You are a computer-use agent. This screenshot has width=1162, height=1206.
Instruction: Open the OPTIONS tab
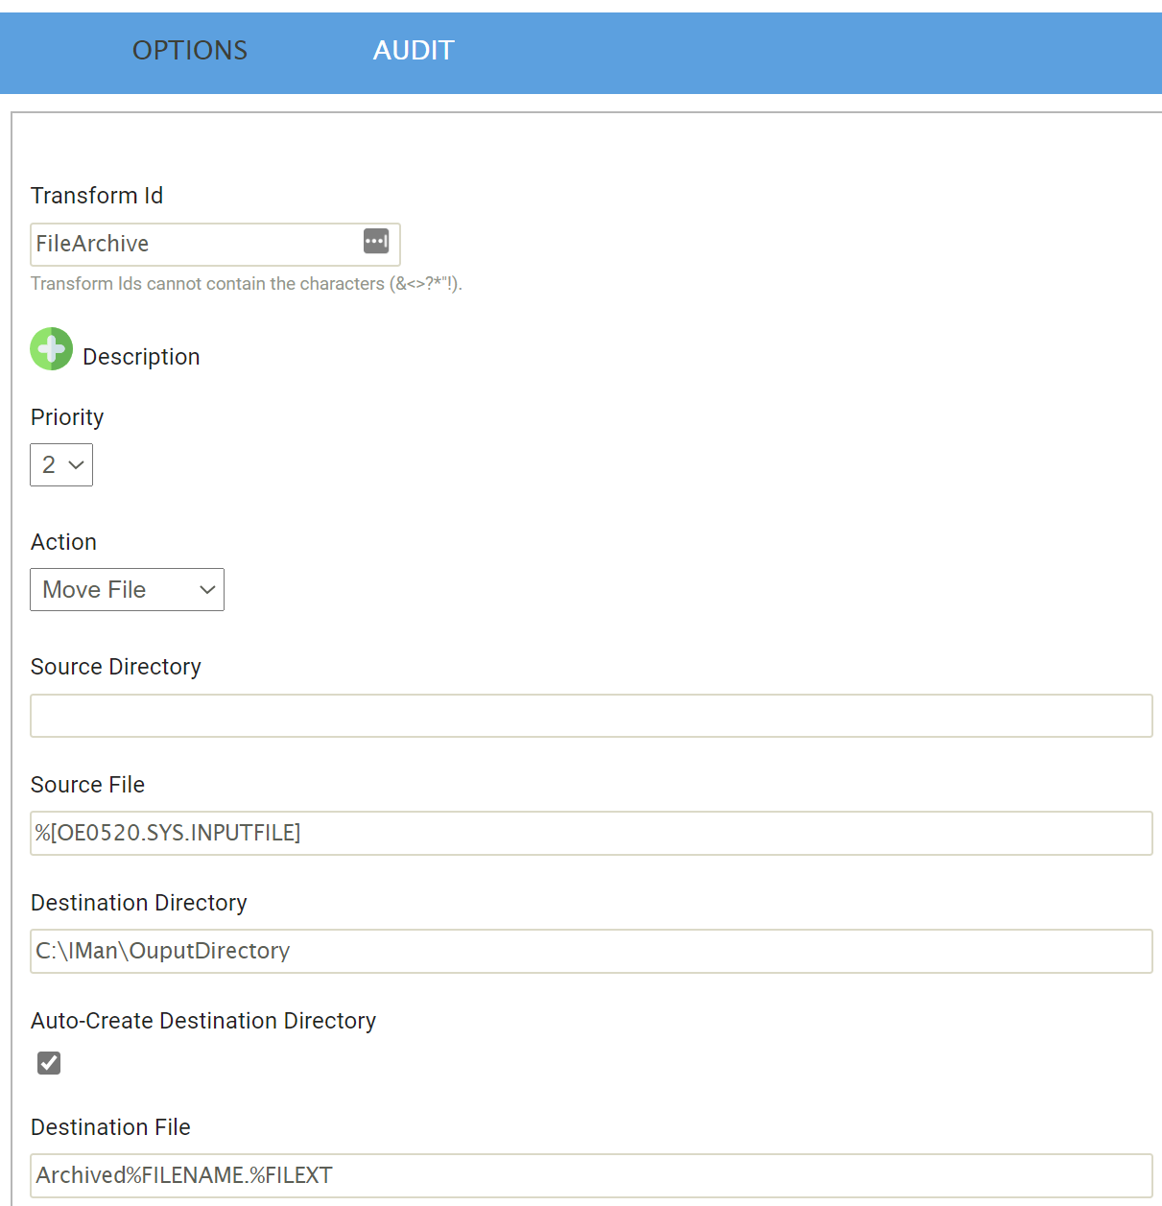coord(190,51)
